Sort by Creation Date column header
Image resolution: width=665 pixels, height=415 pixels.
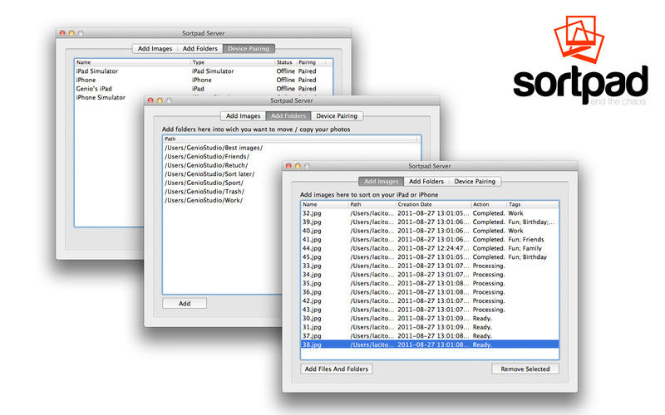(433, 204)
